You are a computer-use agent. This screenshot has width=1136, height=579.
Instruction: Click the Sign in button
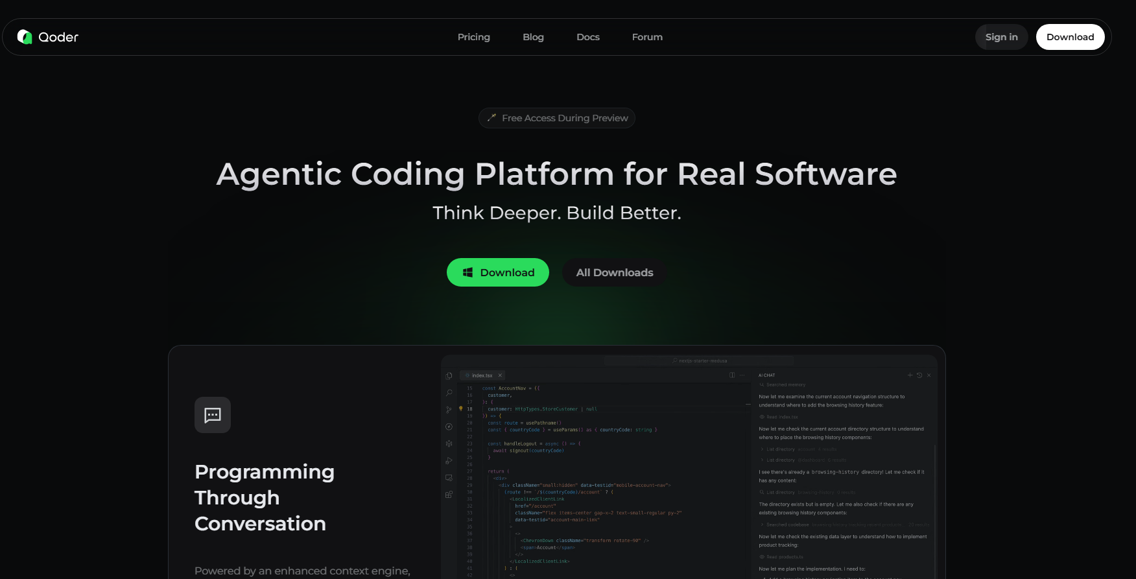1001,37
